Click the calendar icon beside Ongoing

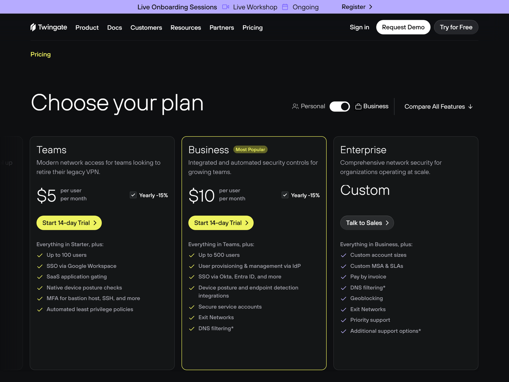285,7
